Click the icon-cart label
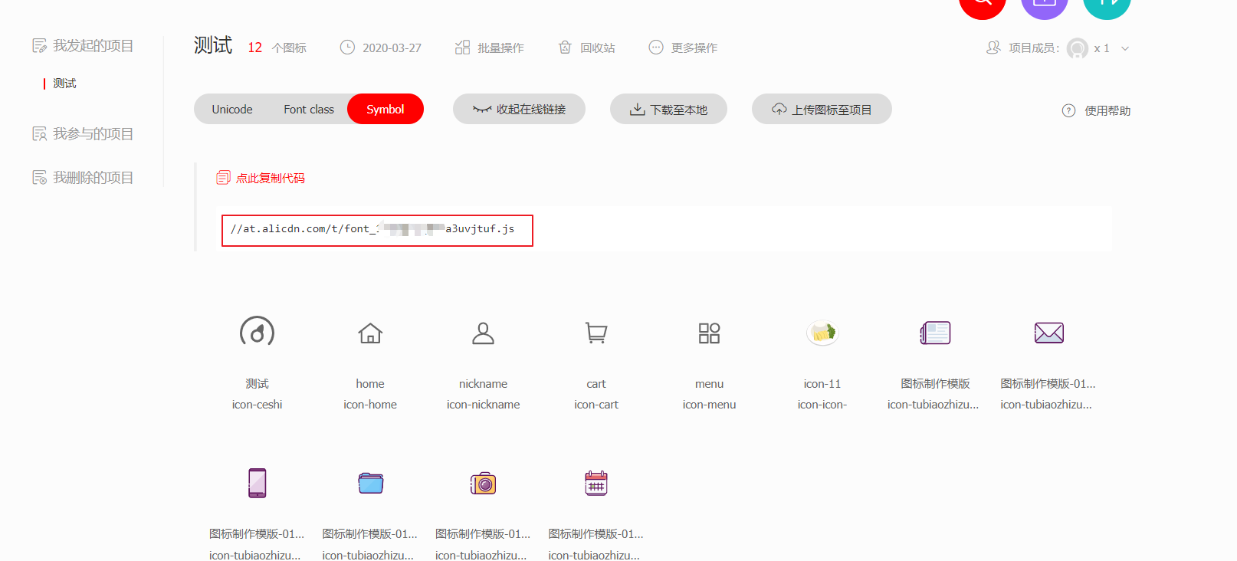 596,405
